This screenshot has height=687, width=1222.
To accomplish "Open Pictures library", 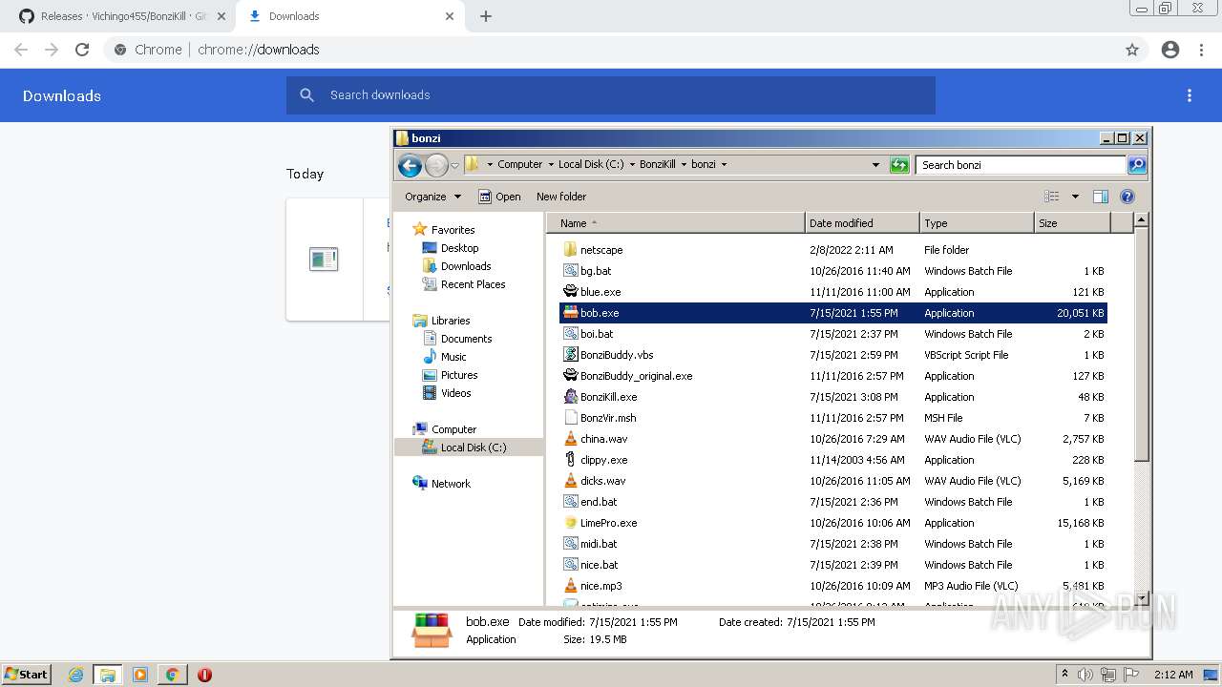I will click(459, 375).
